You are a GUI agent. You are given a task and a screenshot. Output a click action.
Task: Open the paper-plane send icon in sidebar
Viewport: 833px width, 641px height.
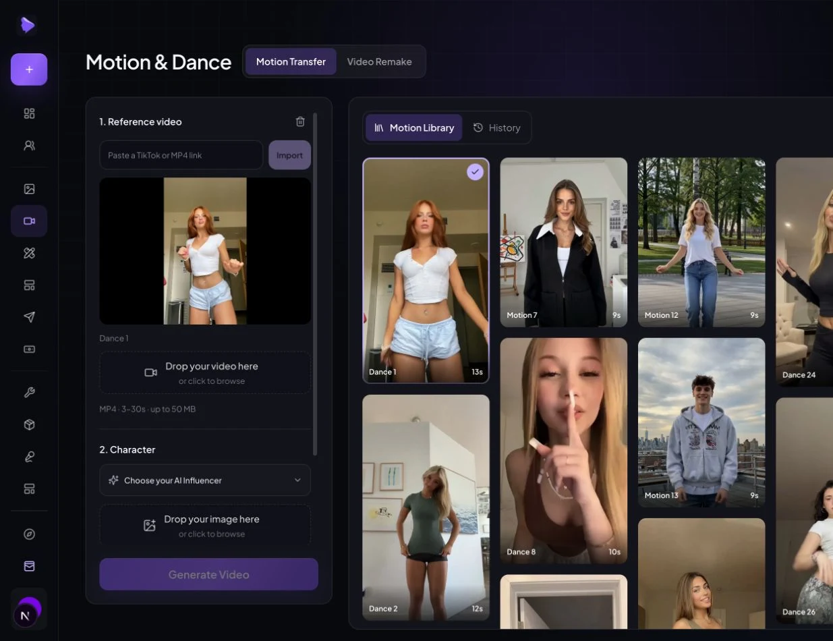(x=29, y=317)
